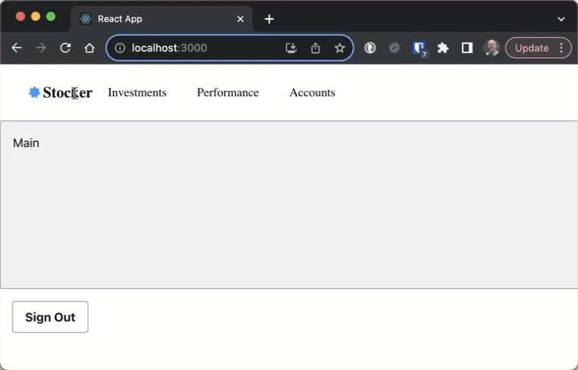Open the Chrome three-dot menu
Image resolution: width=578 pixels, height=370 pixels.
(x=561, y=48)
